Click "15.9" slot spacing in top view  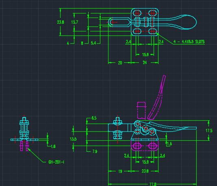(x=145, y=55)
